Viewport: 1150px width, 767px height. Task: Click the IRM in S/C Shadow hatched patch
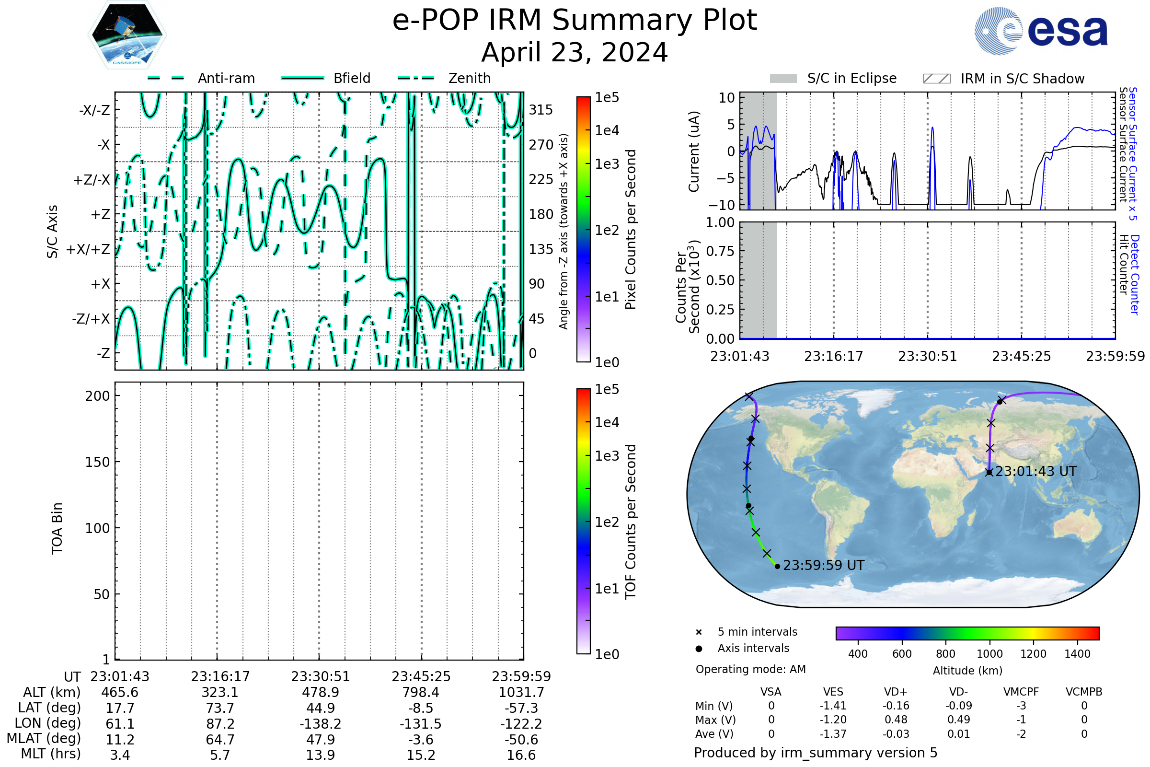coord(936,79)
